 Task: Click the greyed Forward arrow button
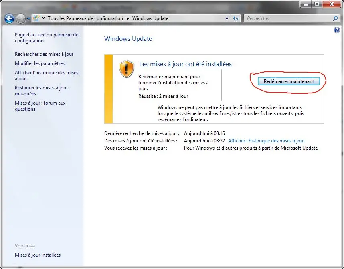coord(20,19)
